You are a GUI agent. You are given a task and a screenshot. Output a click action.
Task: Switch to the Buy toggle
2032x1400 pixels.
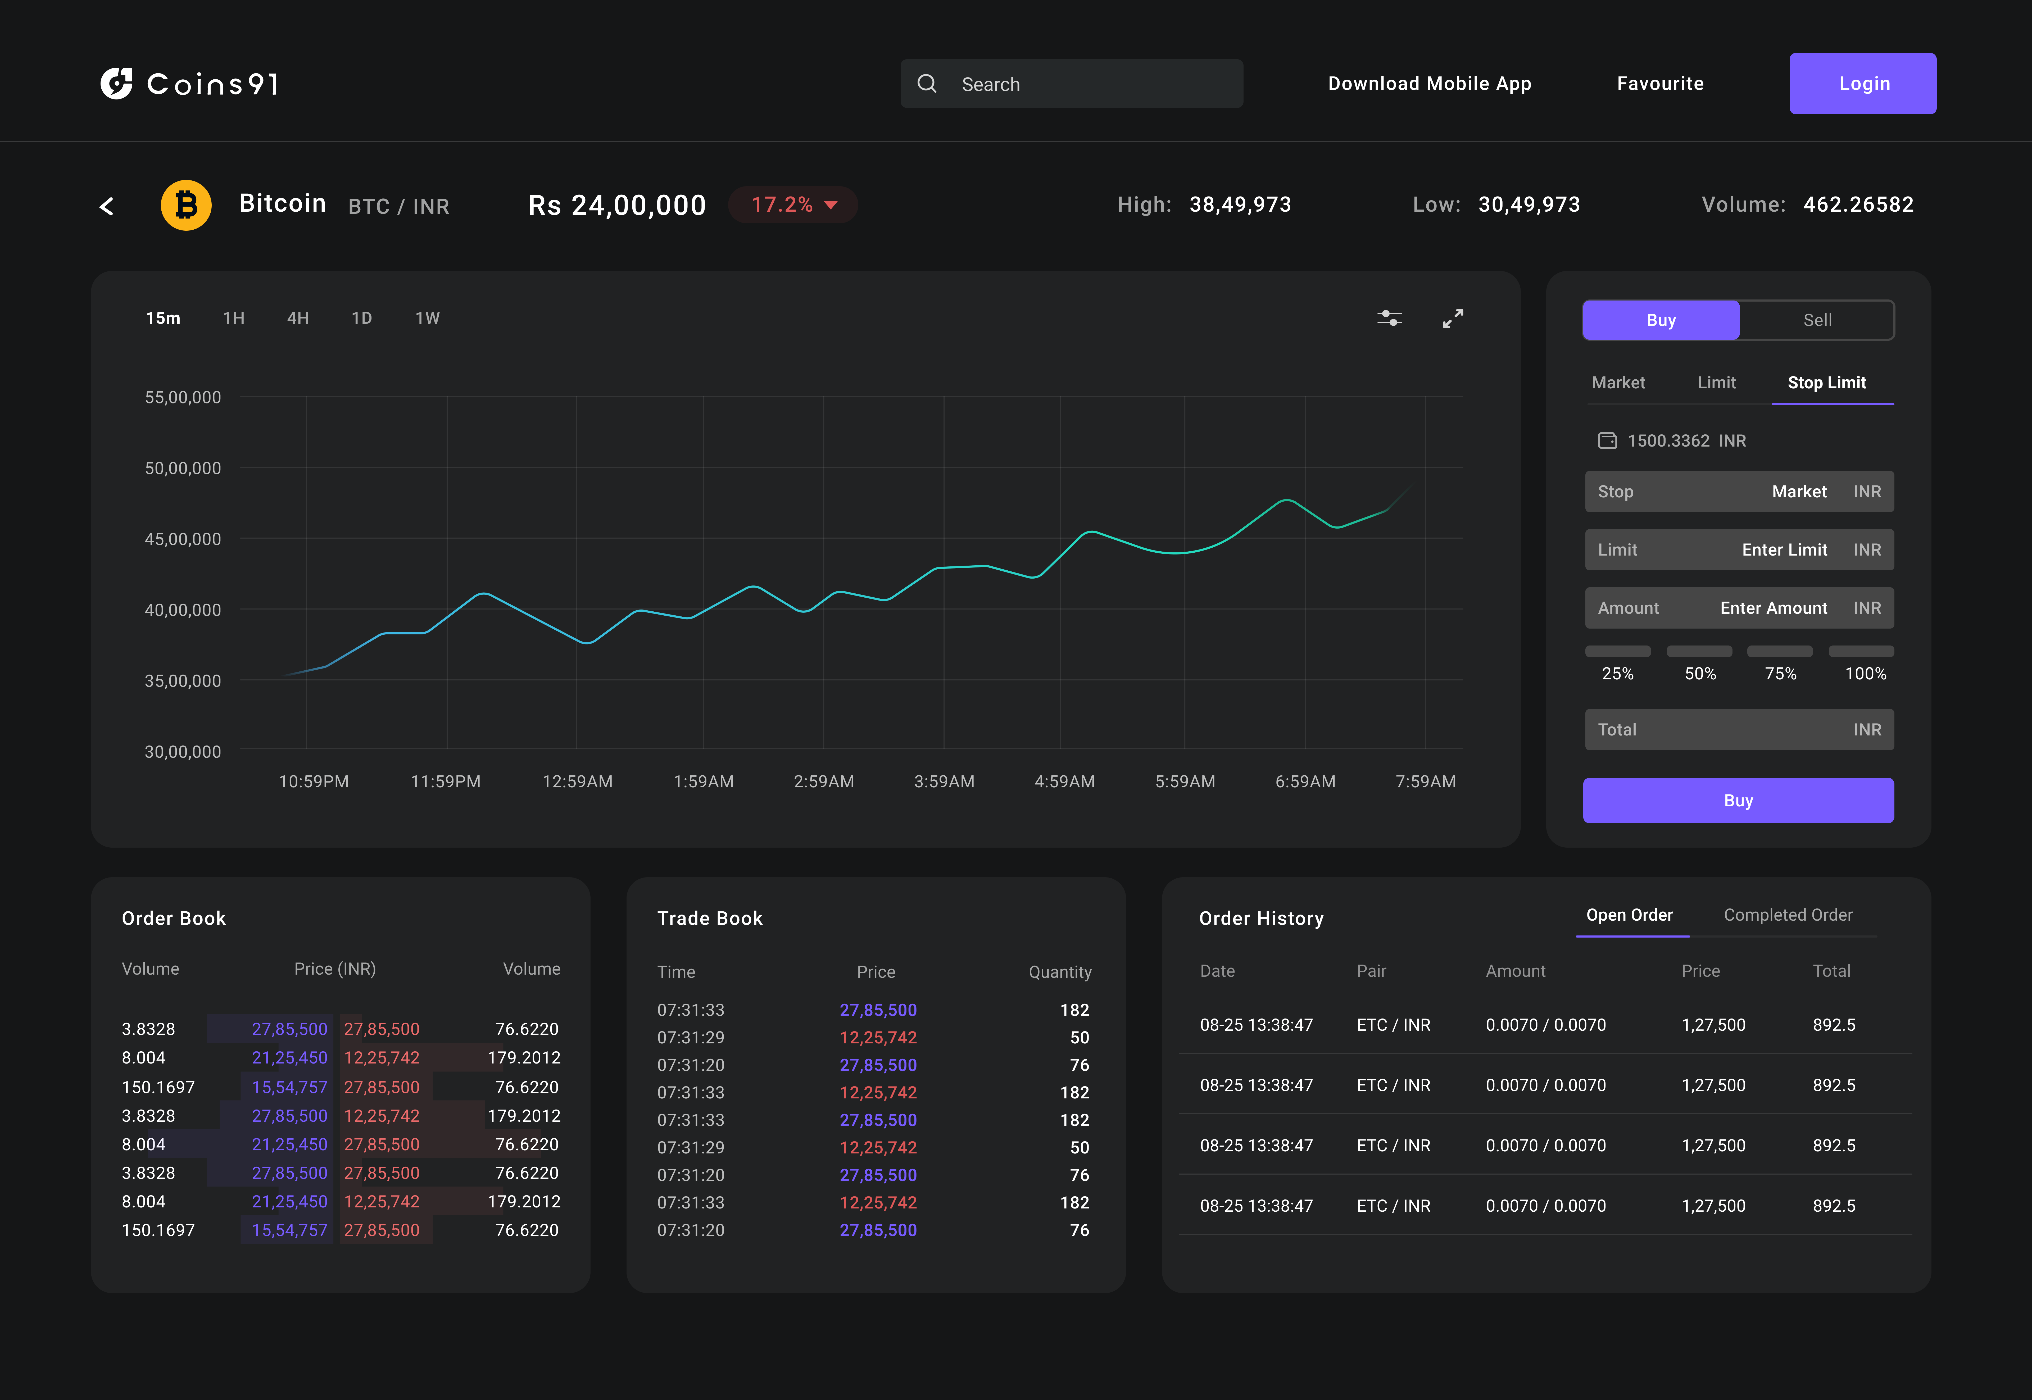click(x=1661, y=320)
